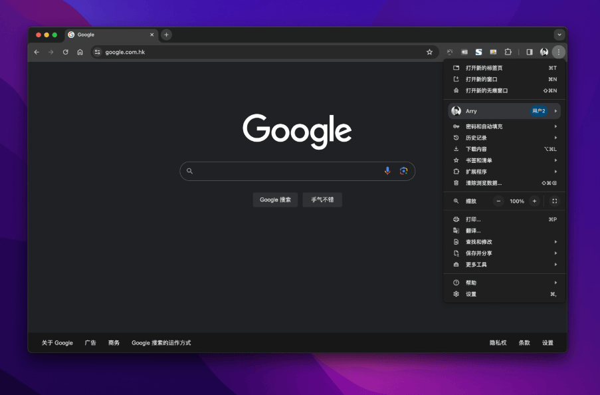Open 设置 link in page footer
Viewport: 600px width, 395px height.
point(548,343)
